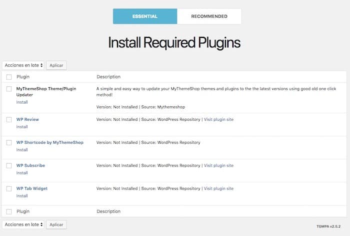Open the WP Review plugin name link
Screen dimensions: 350x236
coord(27,119)
